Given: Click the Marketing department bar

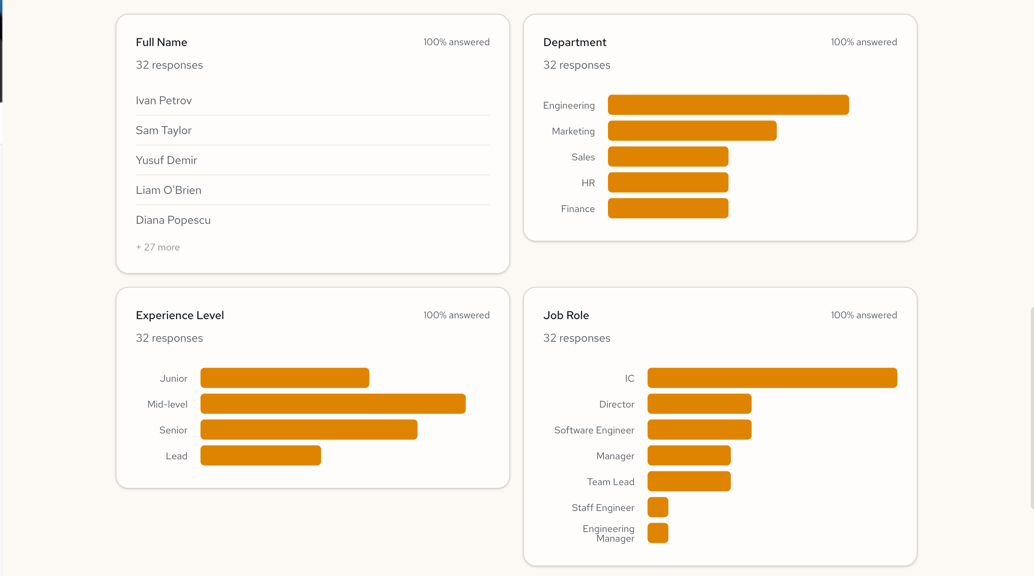Looking at the screenshot, I should click(x=692, y=131).
